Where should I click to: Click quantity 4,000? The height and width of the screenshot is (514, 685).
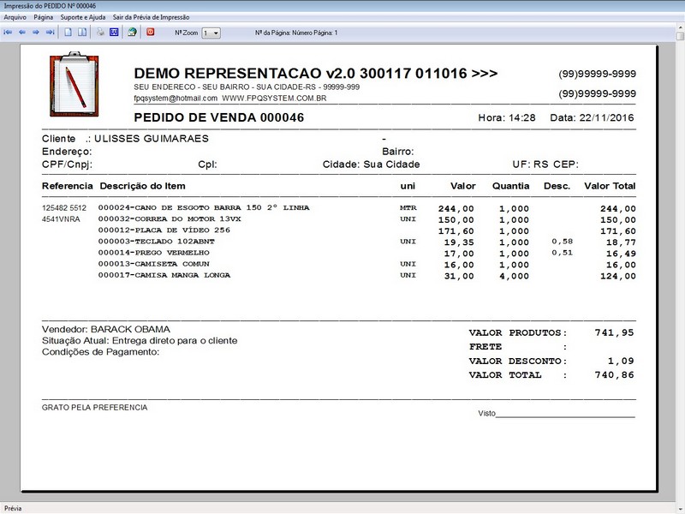[515, 276]
